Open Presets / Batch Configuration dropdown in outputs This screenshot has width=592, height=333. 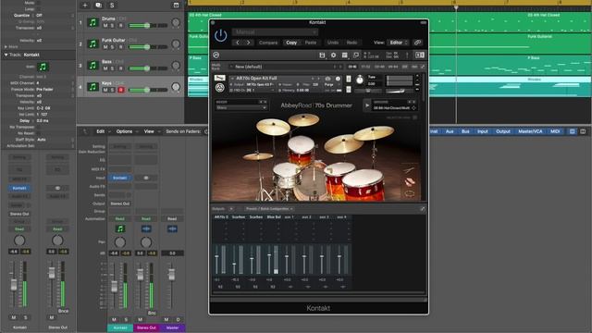269,209
